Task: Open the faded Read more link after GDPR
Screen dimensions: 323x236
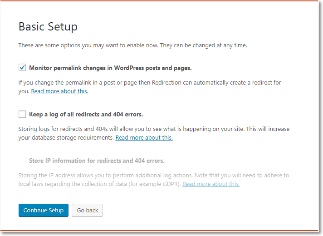Action: click(x=211, y=184)
